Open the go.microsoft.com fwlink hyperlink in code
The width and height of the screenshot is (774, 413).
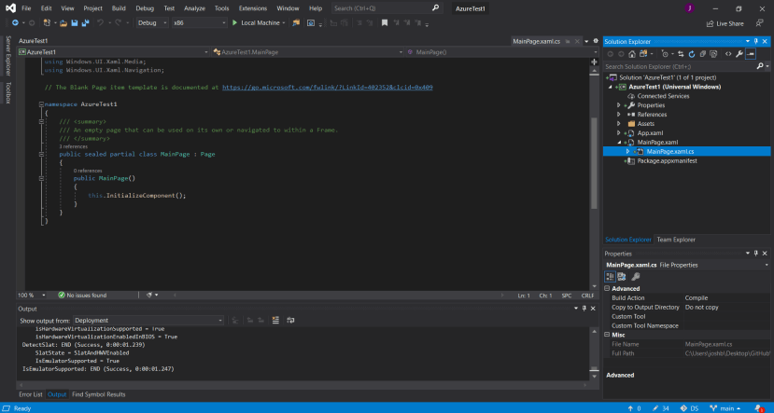pyautogui.click(x=328, y=88)
